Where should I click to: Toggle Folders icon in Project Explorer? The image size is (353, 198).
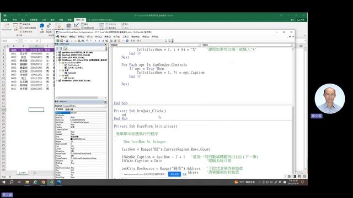pos(65,48)
